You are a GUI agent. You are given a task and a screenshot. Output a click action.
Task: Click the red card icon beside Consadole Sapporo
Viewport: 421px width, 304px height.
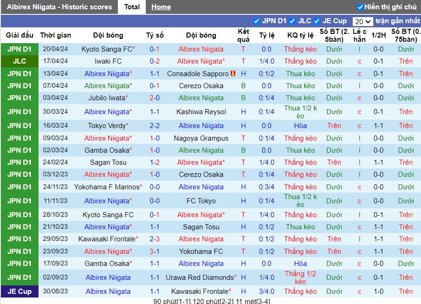[x=233, y=73]
